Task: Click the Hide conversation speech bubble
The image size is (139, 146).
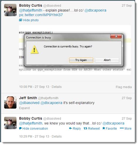Action: [x=20, y=128]
